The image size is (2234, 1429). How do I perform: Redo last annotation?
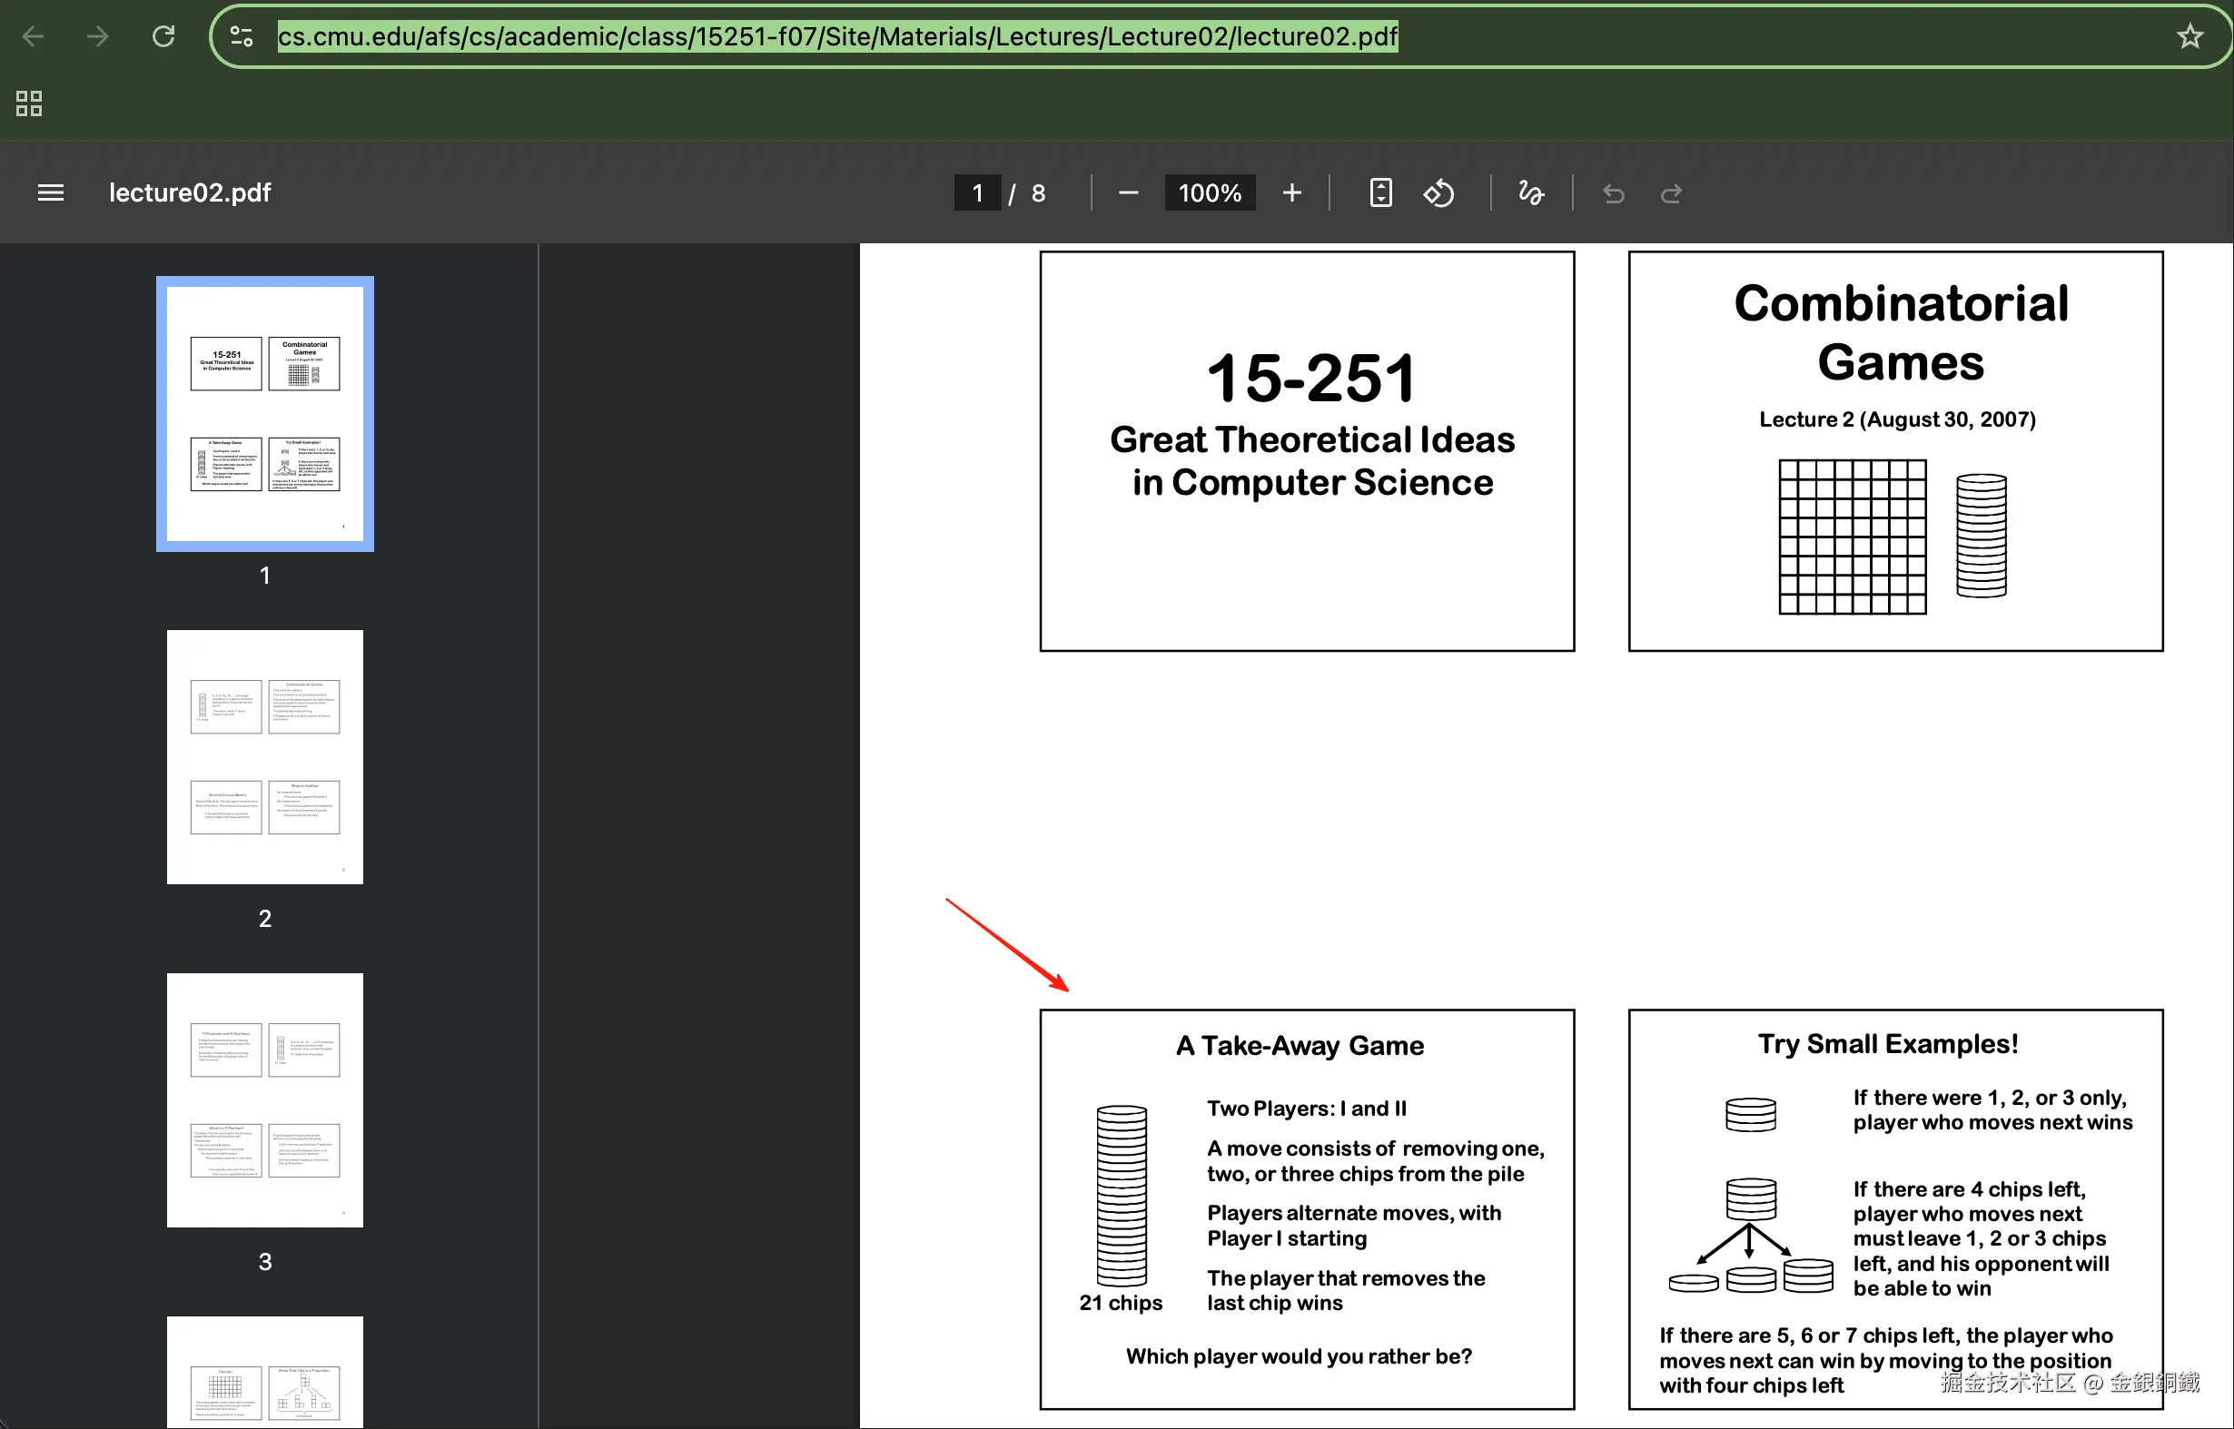(x=1671, y=193)
